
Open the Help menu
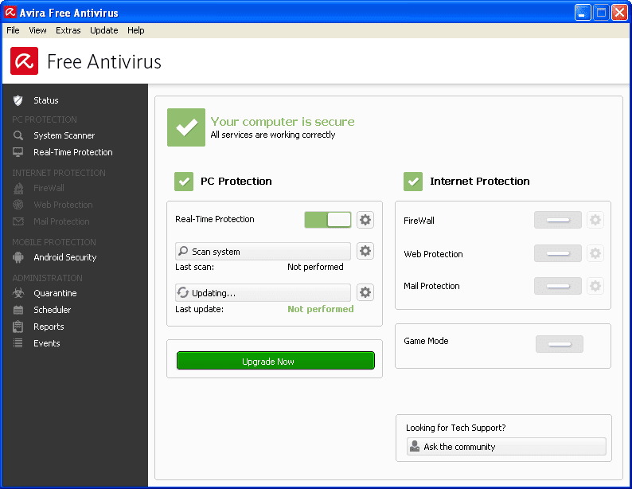pos(136,30)
